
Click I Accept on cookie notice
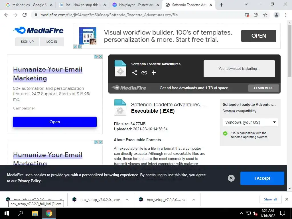tap(262, 178)
